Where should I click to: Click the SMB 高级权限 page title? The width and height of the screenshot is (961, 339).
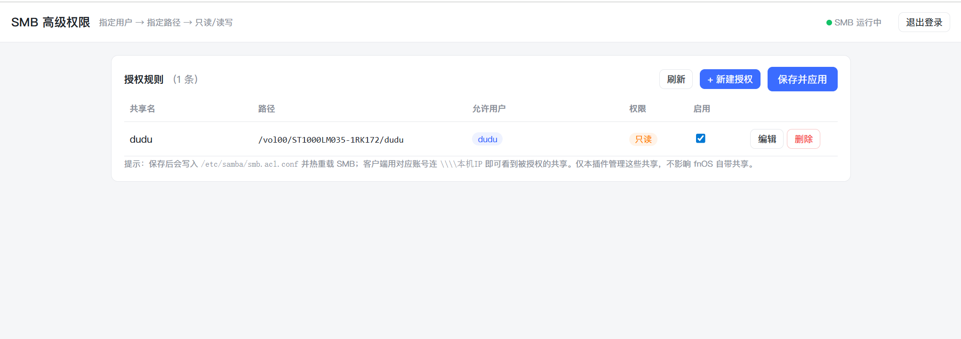tap(50, 22)
